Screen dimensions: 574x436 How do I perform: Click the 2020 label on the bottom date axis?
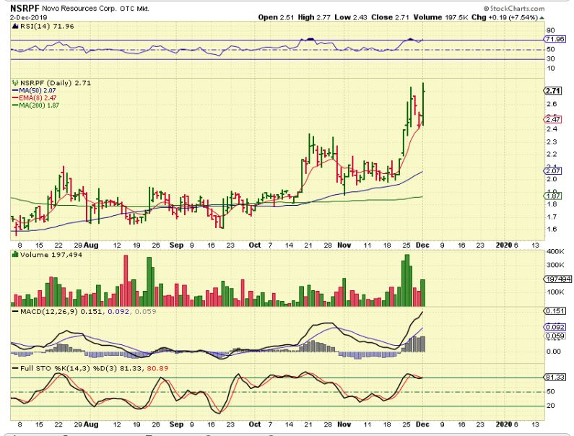[x=504, y=424]
